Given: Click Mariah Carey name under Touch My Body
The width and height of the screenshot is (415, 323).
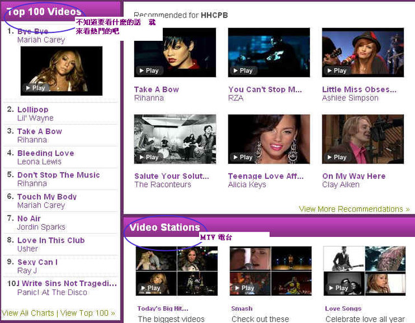Looking at the screenshot, I should click(41, 205).
